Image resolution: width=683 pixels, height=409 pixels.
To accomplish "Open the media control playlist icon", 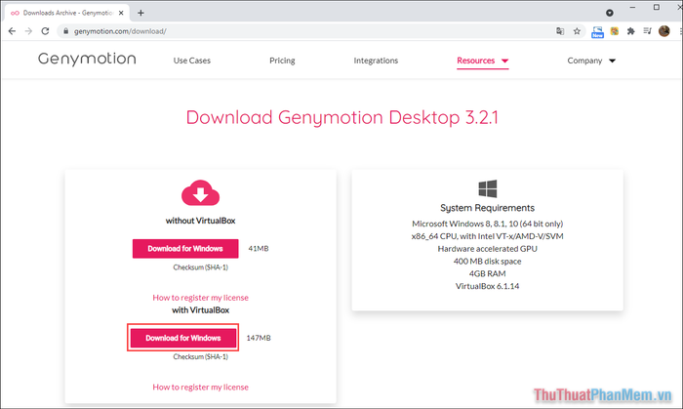I will tap(647, 31).
